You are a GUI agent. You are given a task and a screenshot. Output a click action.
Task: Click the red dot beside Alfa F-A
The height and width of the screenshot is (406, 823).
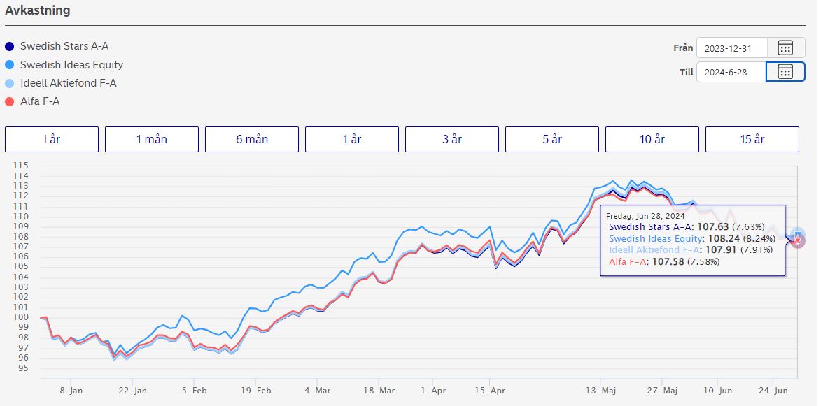[10, 102]
